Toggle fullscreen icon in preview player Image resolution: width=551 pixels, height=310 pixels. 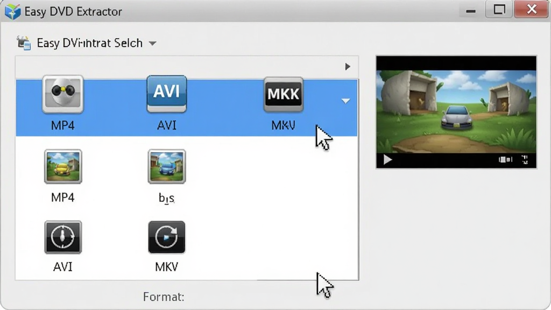[x=525, y=159]
